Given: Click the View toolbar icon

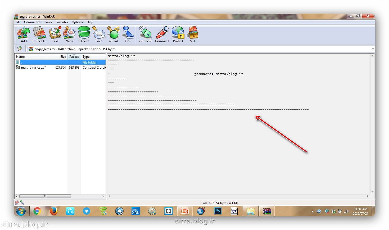Looking at the screenshot, I should [69, 34].
